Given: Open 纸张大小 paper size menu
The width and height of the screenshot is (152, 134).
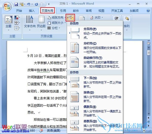Looking at the screenshot, I should [56, 23].
